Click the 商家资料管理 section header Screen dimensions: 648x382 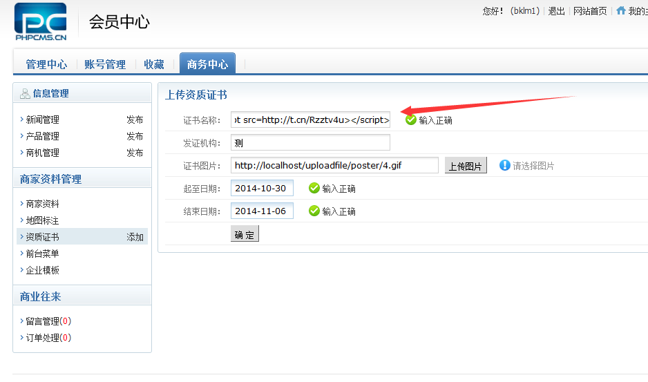(51, 179)
